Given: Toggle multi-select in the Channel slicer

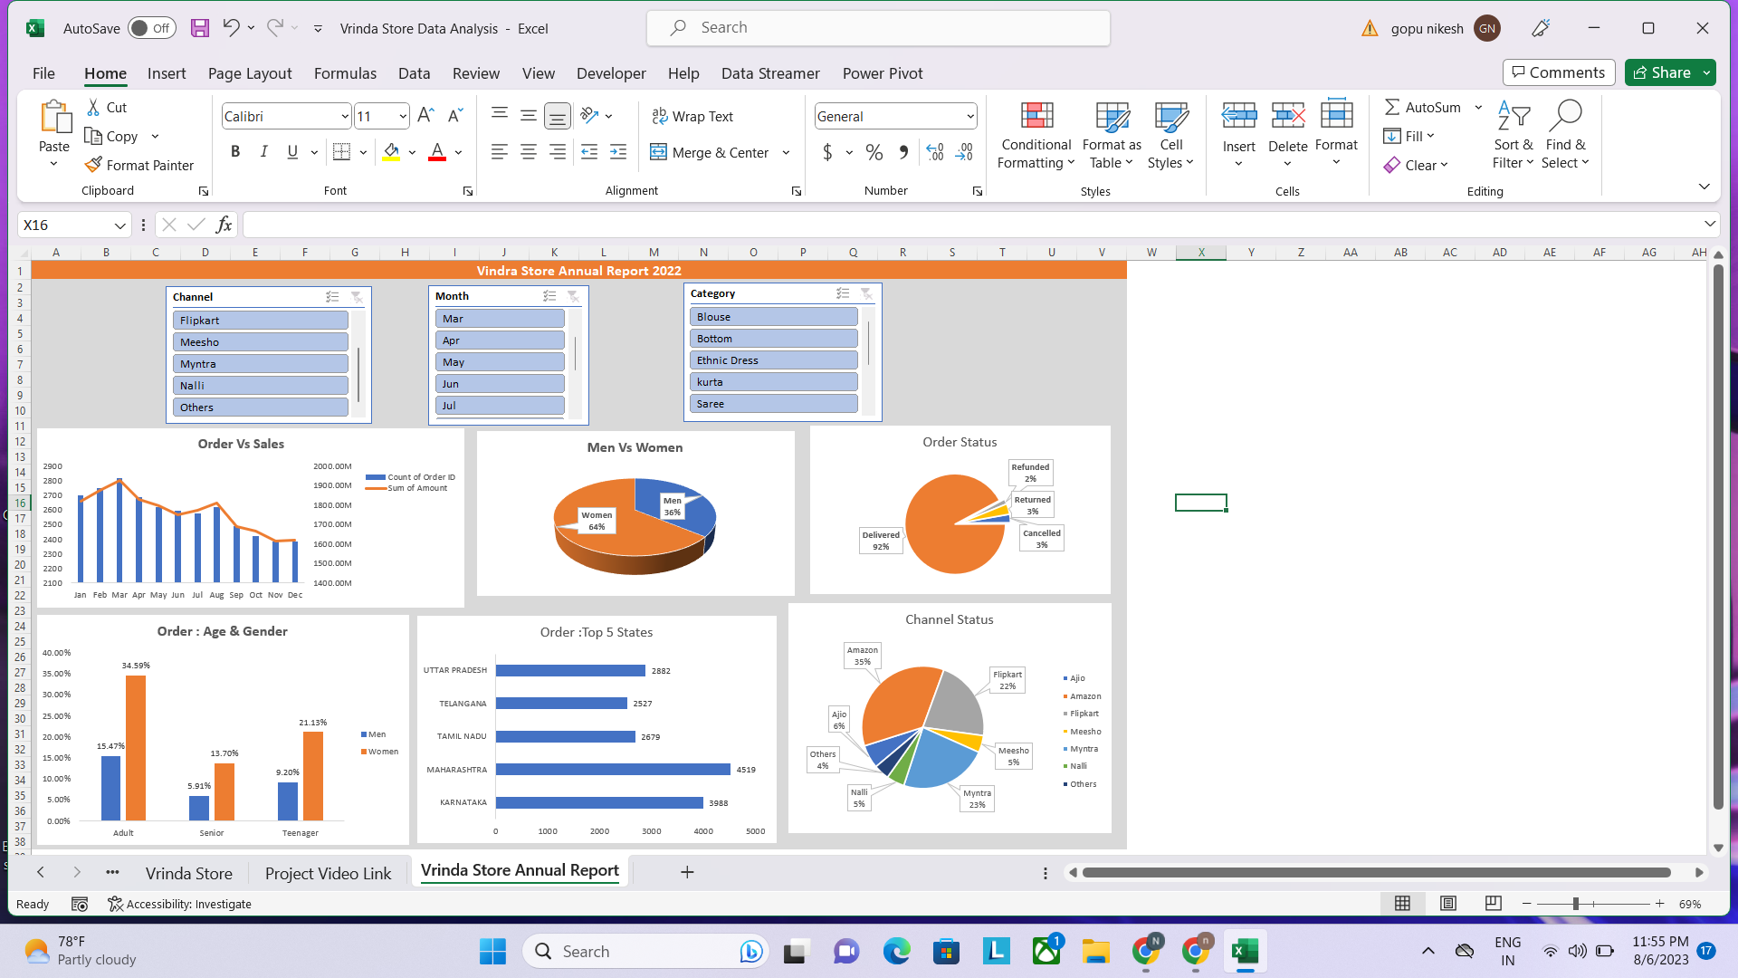Looking at the screenshot, I should pyautogui.click(x=332, y=297).
